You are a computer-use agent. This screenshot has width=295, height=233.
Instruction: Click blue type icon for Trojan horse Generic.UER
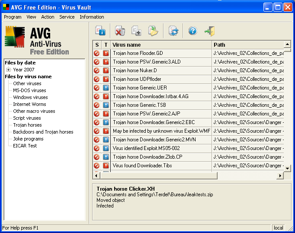(106, 88)
